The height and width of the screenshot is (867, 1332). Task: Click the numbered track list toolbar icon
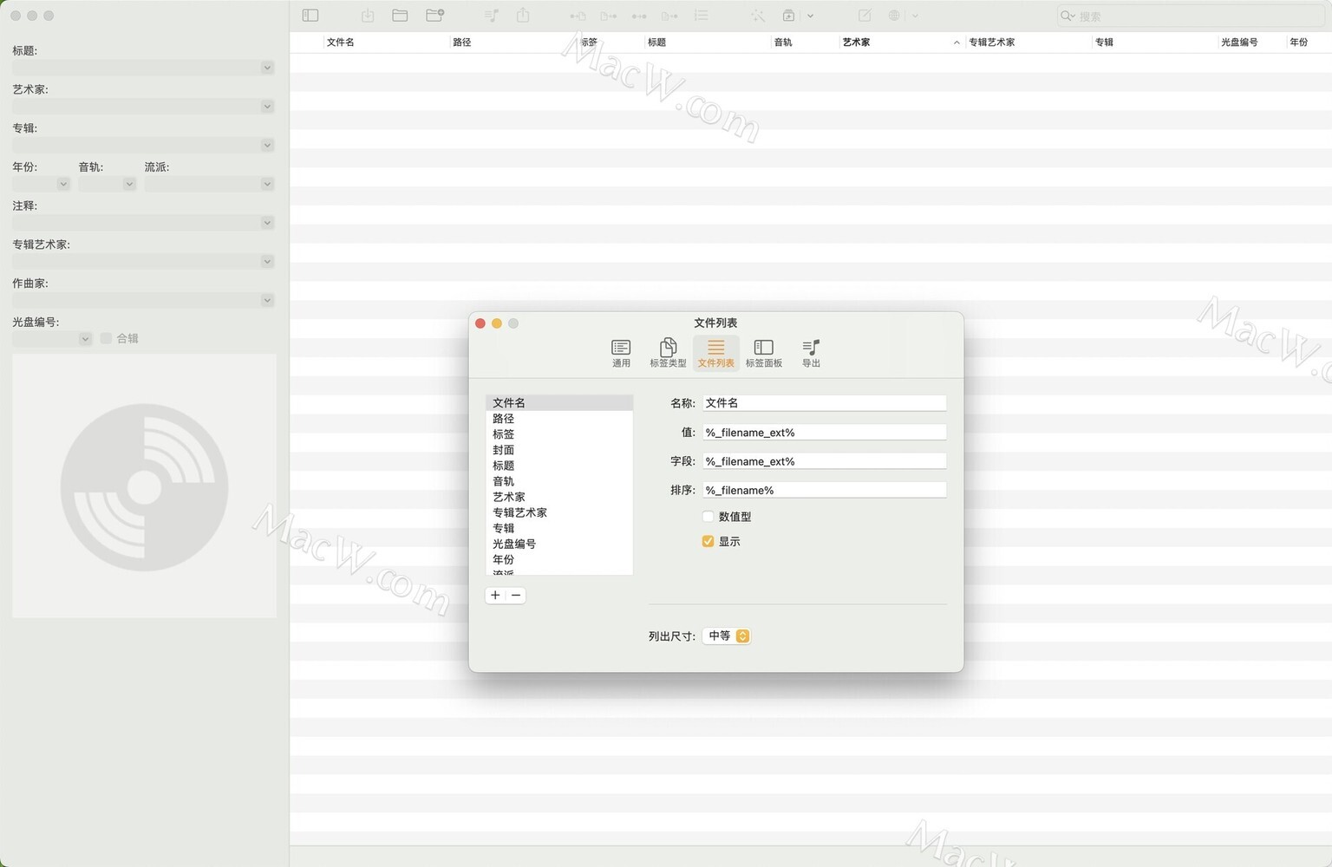tap(701, 16)
